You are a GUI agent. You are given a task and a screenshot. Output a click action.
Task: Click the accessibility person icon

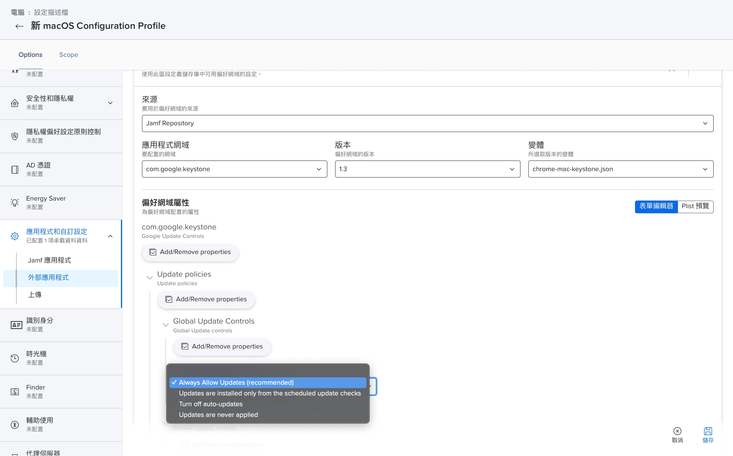click(14, 425)
